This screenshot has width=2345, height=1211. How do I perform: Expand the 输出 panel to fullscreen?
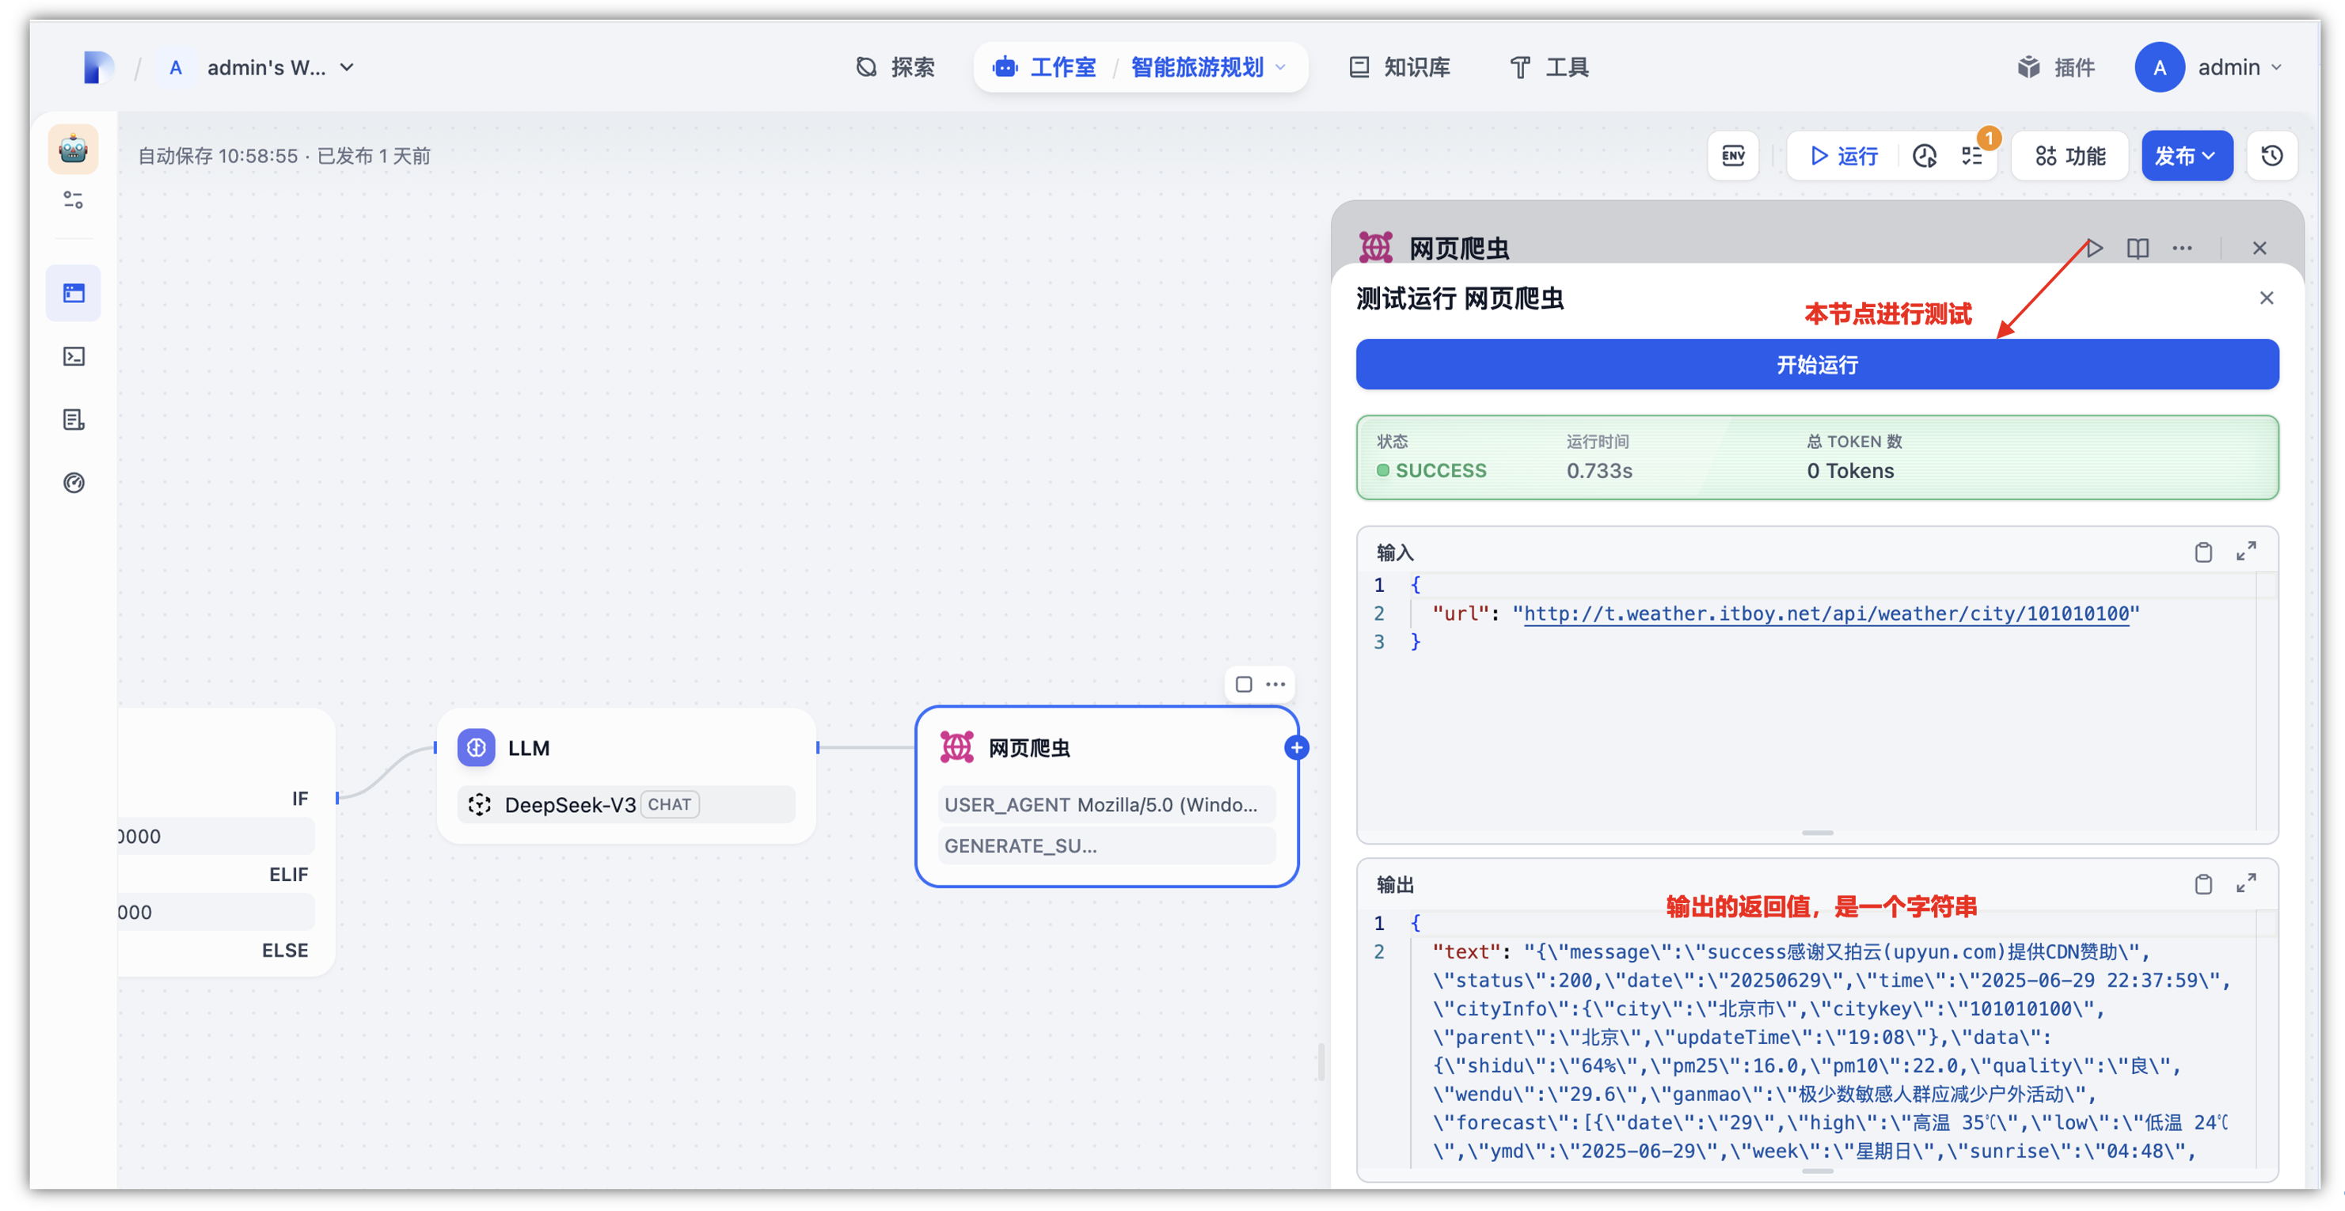point(2246,883)
